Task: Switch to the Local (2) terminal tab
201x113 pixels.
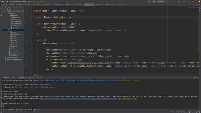Action: click(x=21, y=78)
